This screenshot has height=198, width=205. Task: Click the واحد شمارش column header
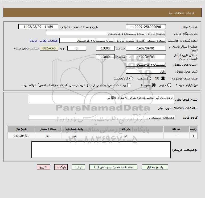[x=74, y=129]
